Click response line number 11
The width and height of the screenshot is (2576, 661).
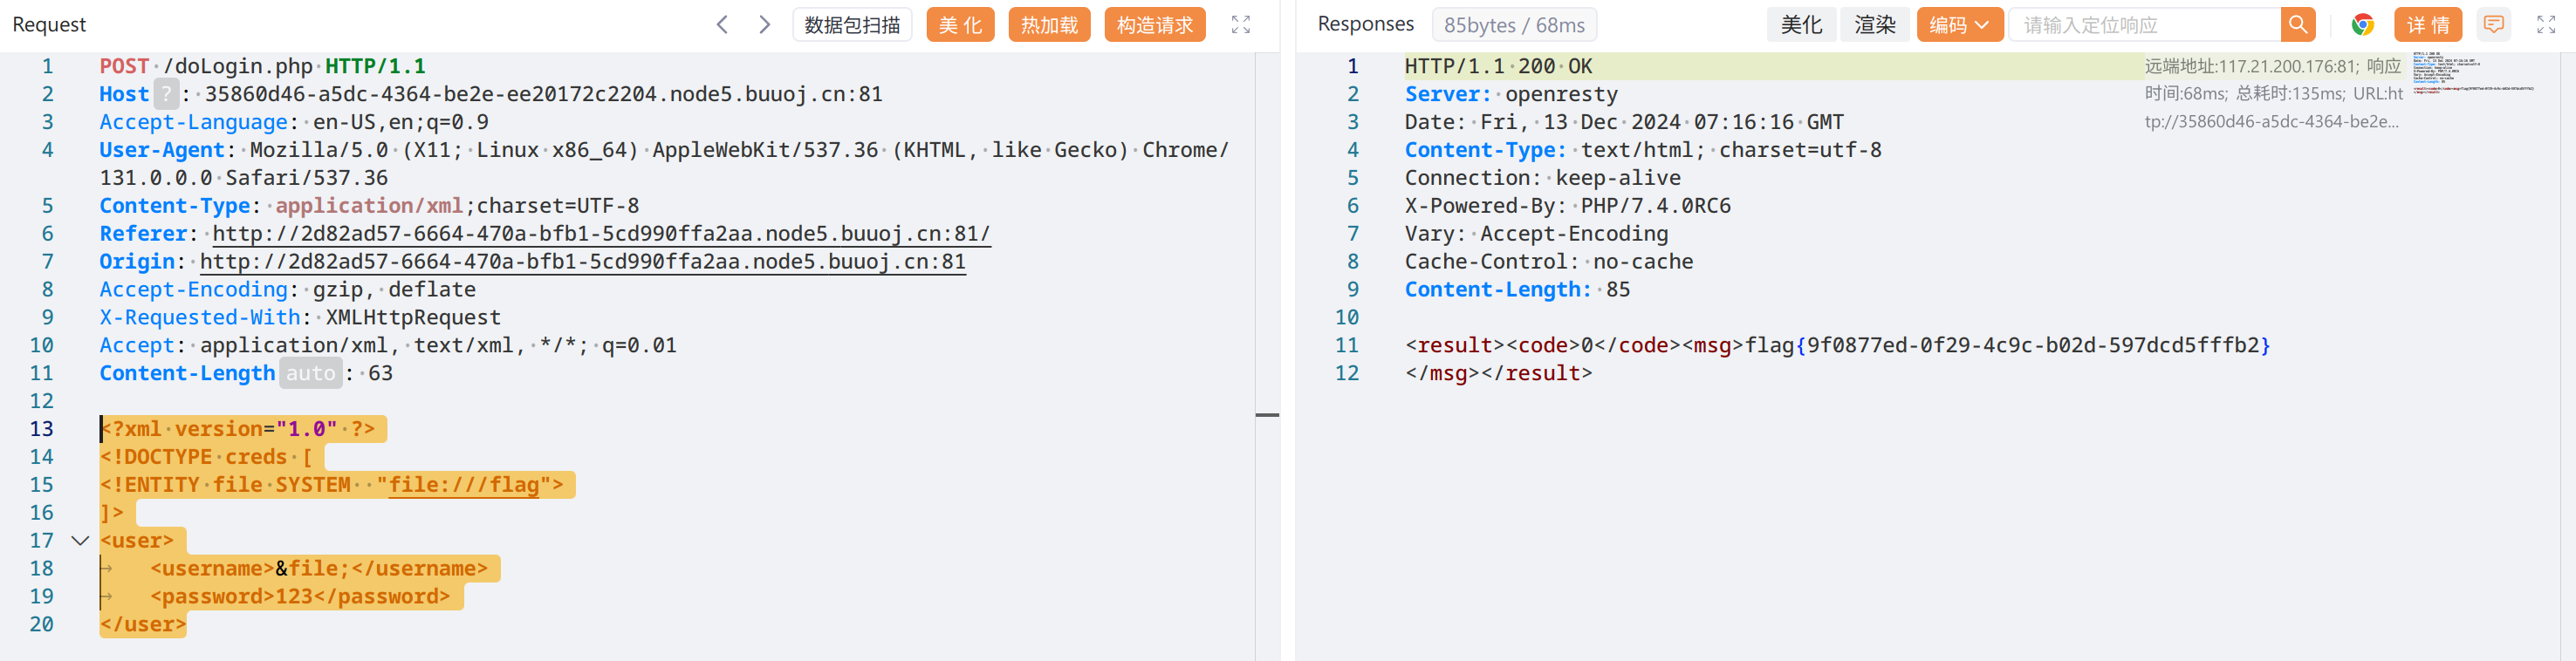pos(1346,345)
